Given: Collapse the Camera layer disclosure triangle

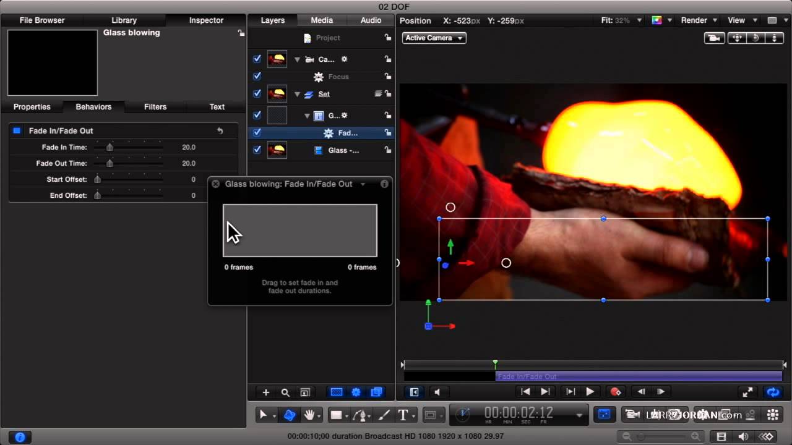Looking at the screenshot, I should (297, 59).
